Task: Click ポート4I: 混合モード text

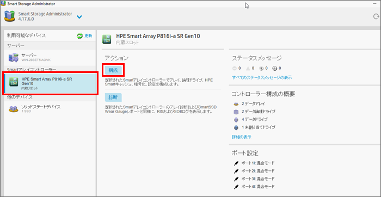Action: [x=258, y=187]
